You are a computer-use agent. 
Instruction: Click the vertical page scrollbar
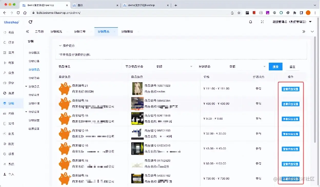(315, 90)
